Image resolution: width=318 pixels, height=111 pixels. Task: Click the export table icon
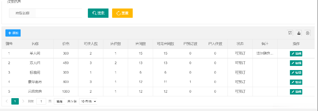coord(299,33)
